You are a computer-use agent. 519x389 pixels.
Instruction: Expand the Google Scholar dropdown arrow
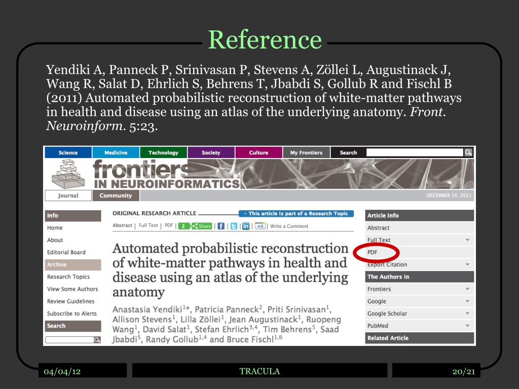[x=467, y=314]
